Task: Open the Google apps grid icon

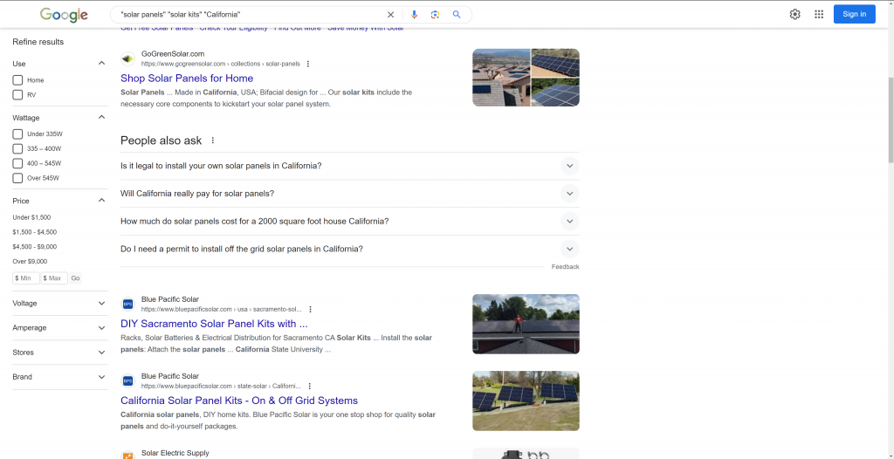Action: pyautogui.click(x=819, y=14)
